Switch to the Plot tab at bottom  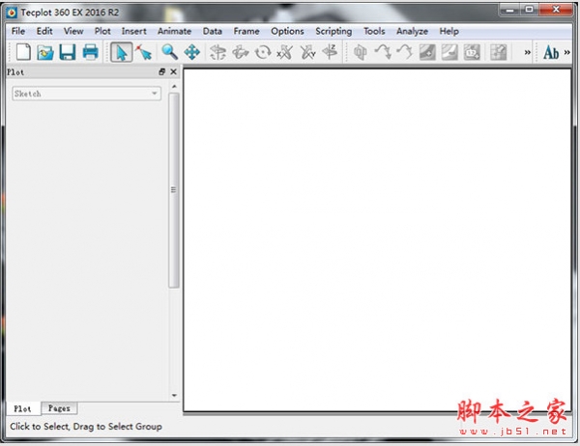pos(22,408)
